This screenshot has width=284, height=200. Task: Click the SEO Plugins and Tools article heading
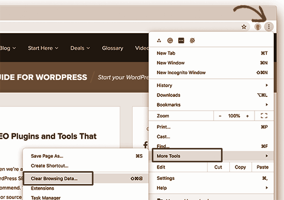coord(48,137)
